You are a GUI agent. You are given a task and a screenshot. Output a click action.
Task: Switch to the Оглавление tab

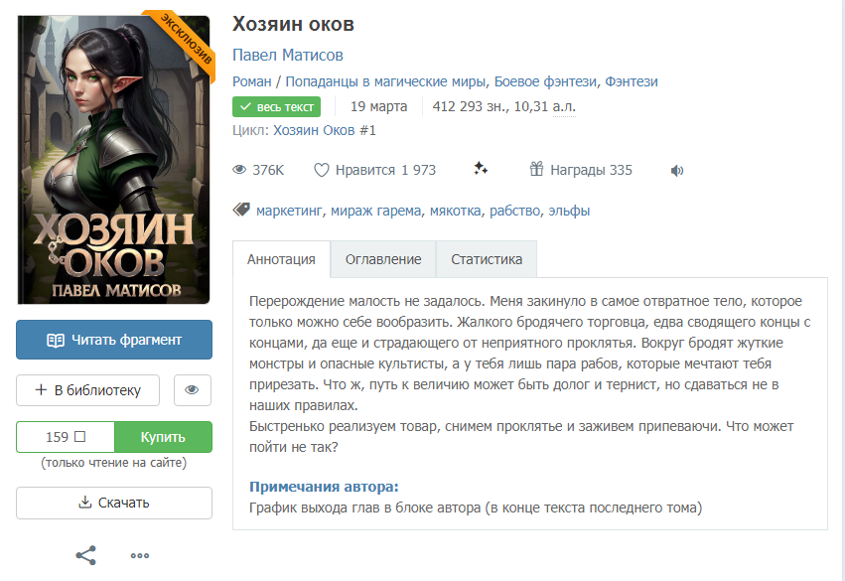tap(383, 259)
